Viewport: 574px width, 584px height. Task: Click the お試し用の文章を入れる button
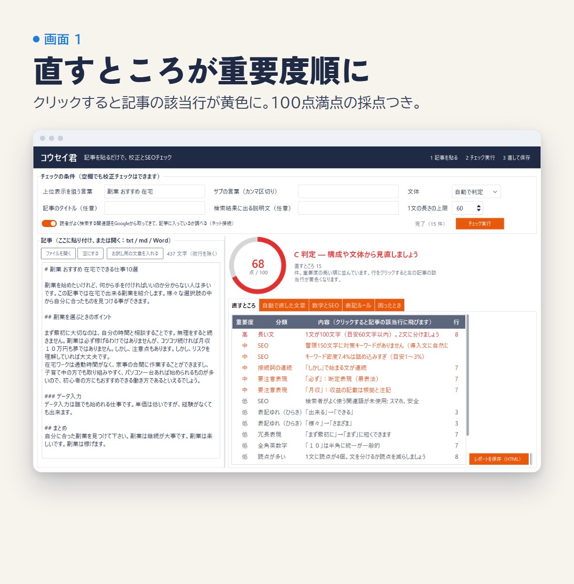pos(135,253)
